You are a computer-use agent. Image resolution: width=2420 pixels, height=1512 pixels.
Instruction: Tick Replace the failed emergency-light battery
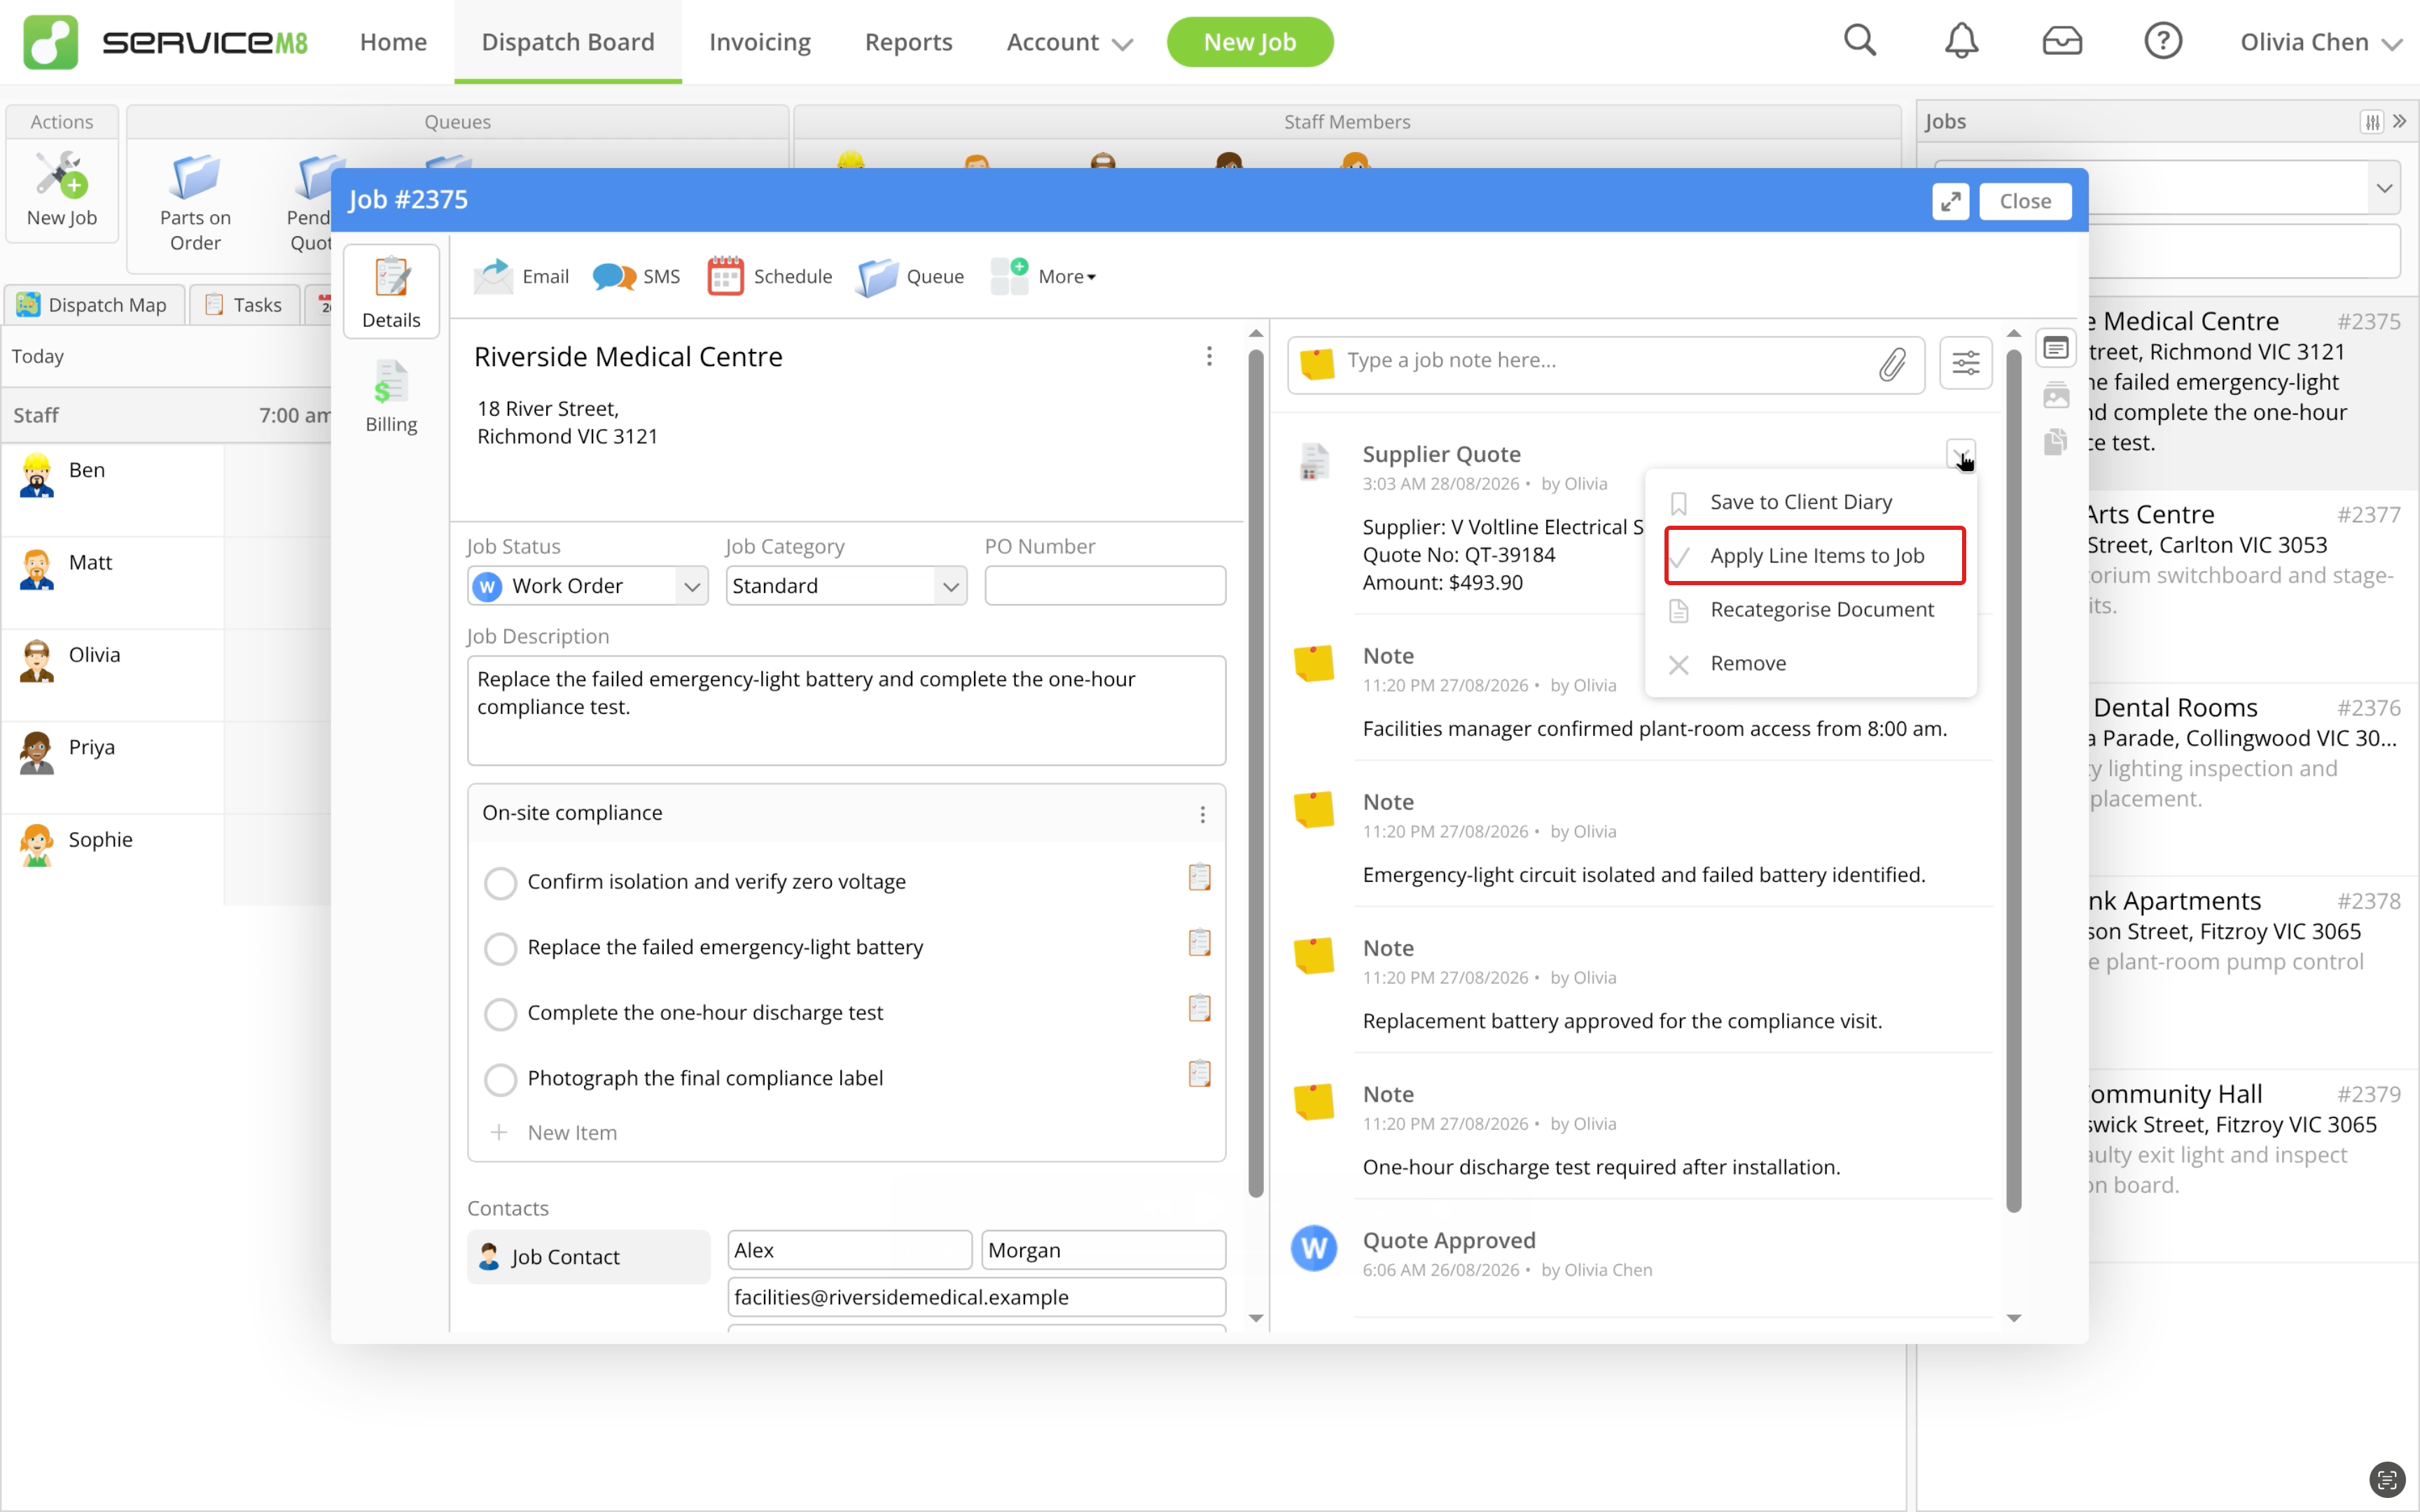500,948
